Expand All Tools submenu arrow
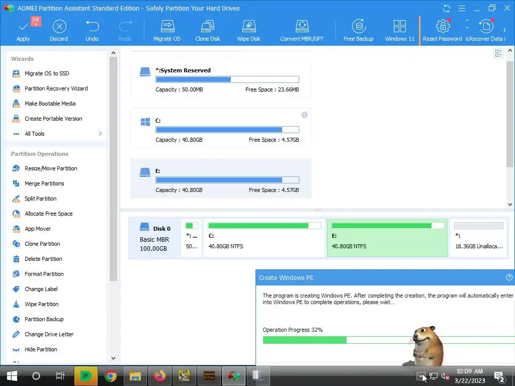The height and width of the screenshot is (386, 515). 100,134
